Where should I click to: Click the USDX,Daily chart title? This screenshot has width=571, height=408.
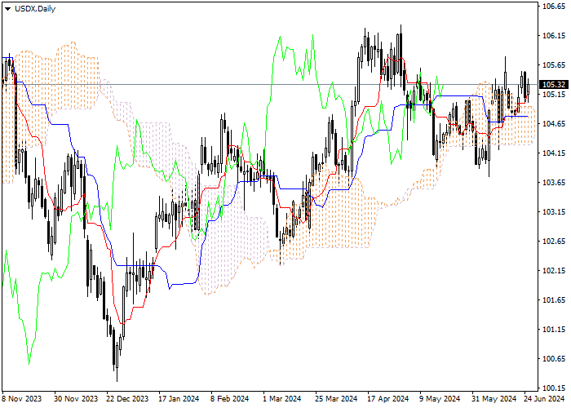coord(35,9)
